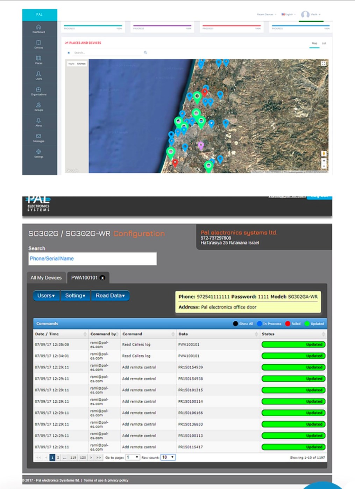Click the map Search... input field

tap(107, 53)
